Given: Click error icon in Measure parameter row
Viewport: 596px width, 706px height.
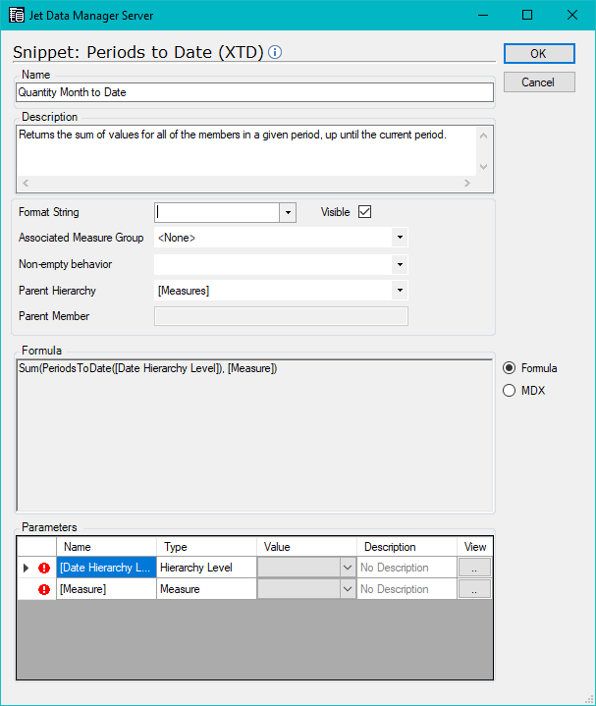Looking at the screenshot, I should pyautogui.click(x=44, y=589).
